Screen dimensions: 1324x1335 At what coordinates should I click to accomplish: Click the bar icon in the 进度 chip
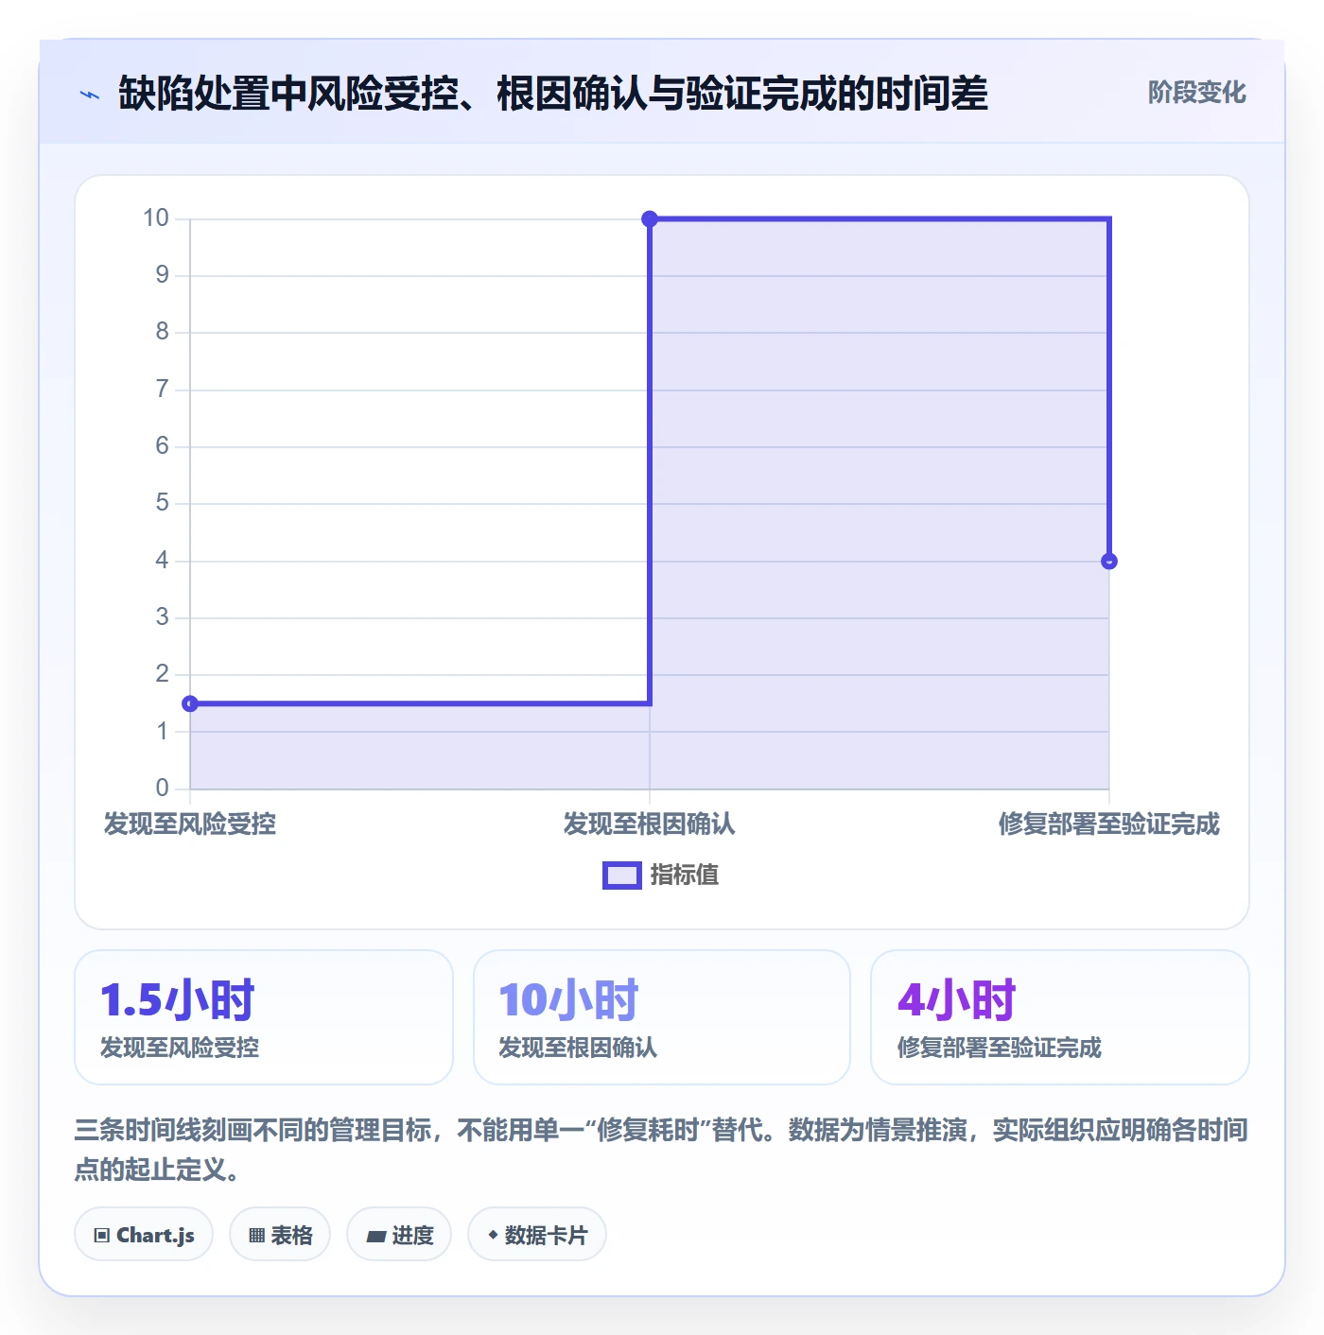point(375,1236)
